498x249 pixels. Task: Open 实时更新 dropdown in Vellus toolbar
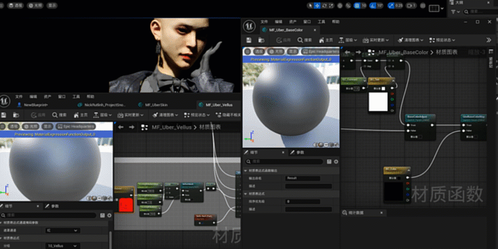[130, 115]
